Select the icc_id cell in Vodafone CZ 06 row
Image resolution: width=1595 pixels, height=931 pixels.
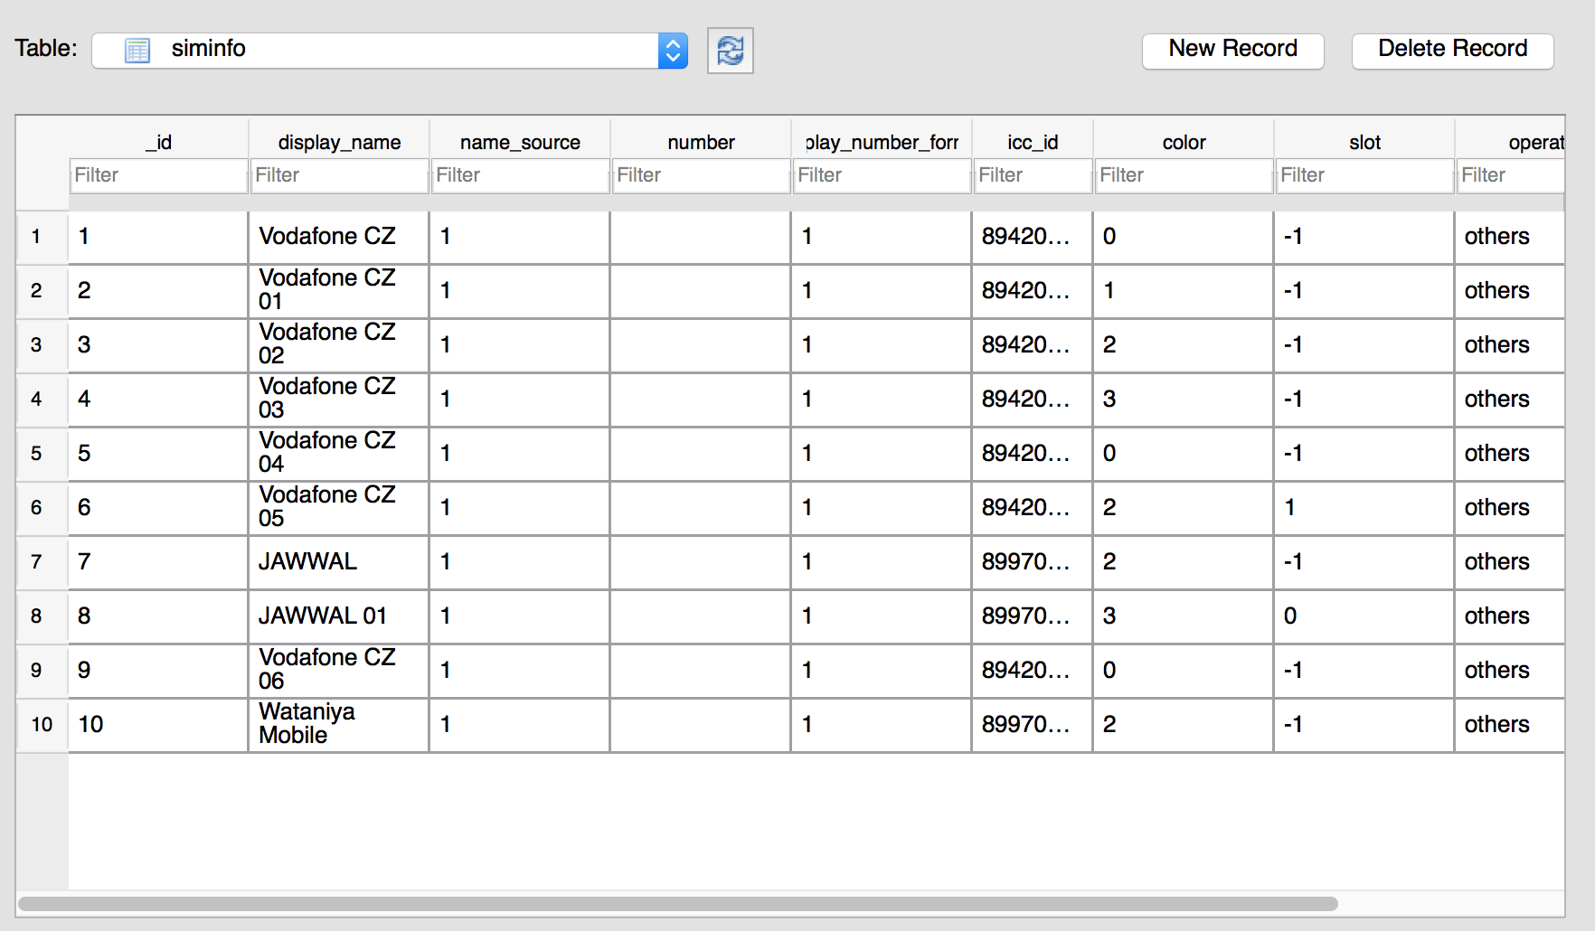click(x=1032, y=671)
